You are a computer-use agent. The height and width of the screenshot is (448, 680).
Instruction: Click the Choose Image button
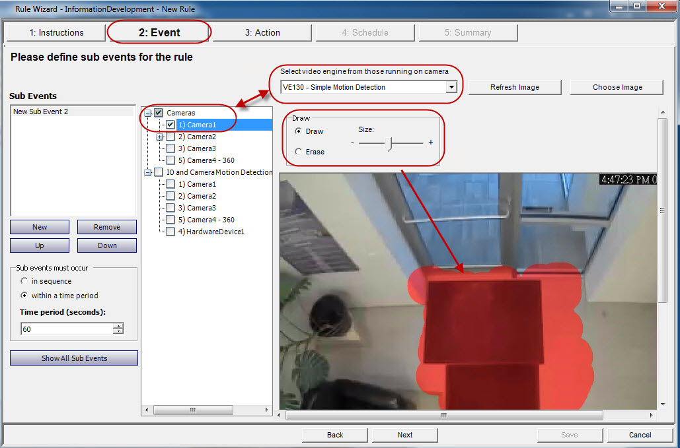[617, 87]
